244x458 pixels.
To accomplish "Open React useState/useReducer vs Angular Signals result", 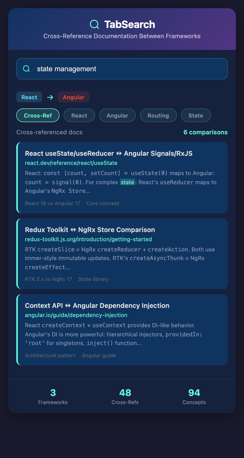I will point(109,153).
